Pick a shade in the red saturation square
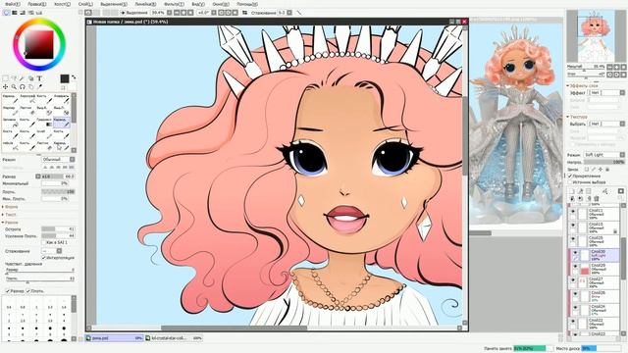The image size is (628, 353). tap(39, 45)
